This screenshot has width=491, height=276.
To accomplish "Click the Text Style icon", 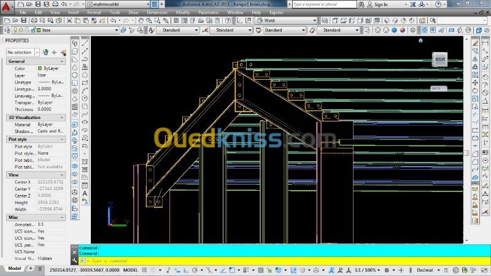I will [x=152, y=30].
